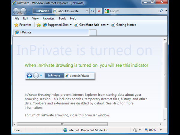Click the browser Forward arrow button

pos(23,11)
